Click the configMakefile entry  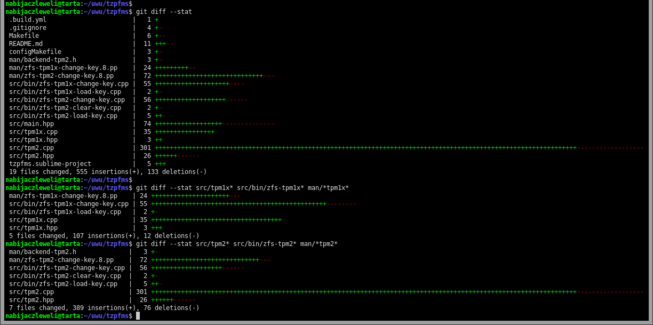(35, 52)
